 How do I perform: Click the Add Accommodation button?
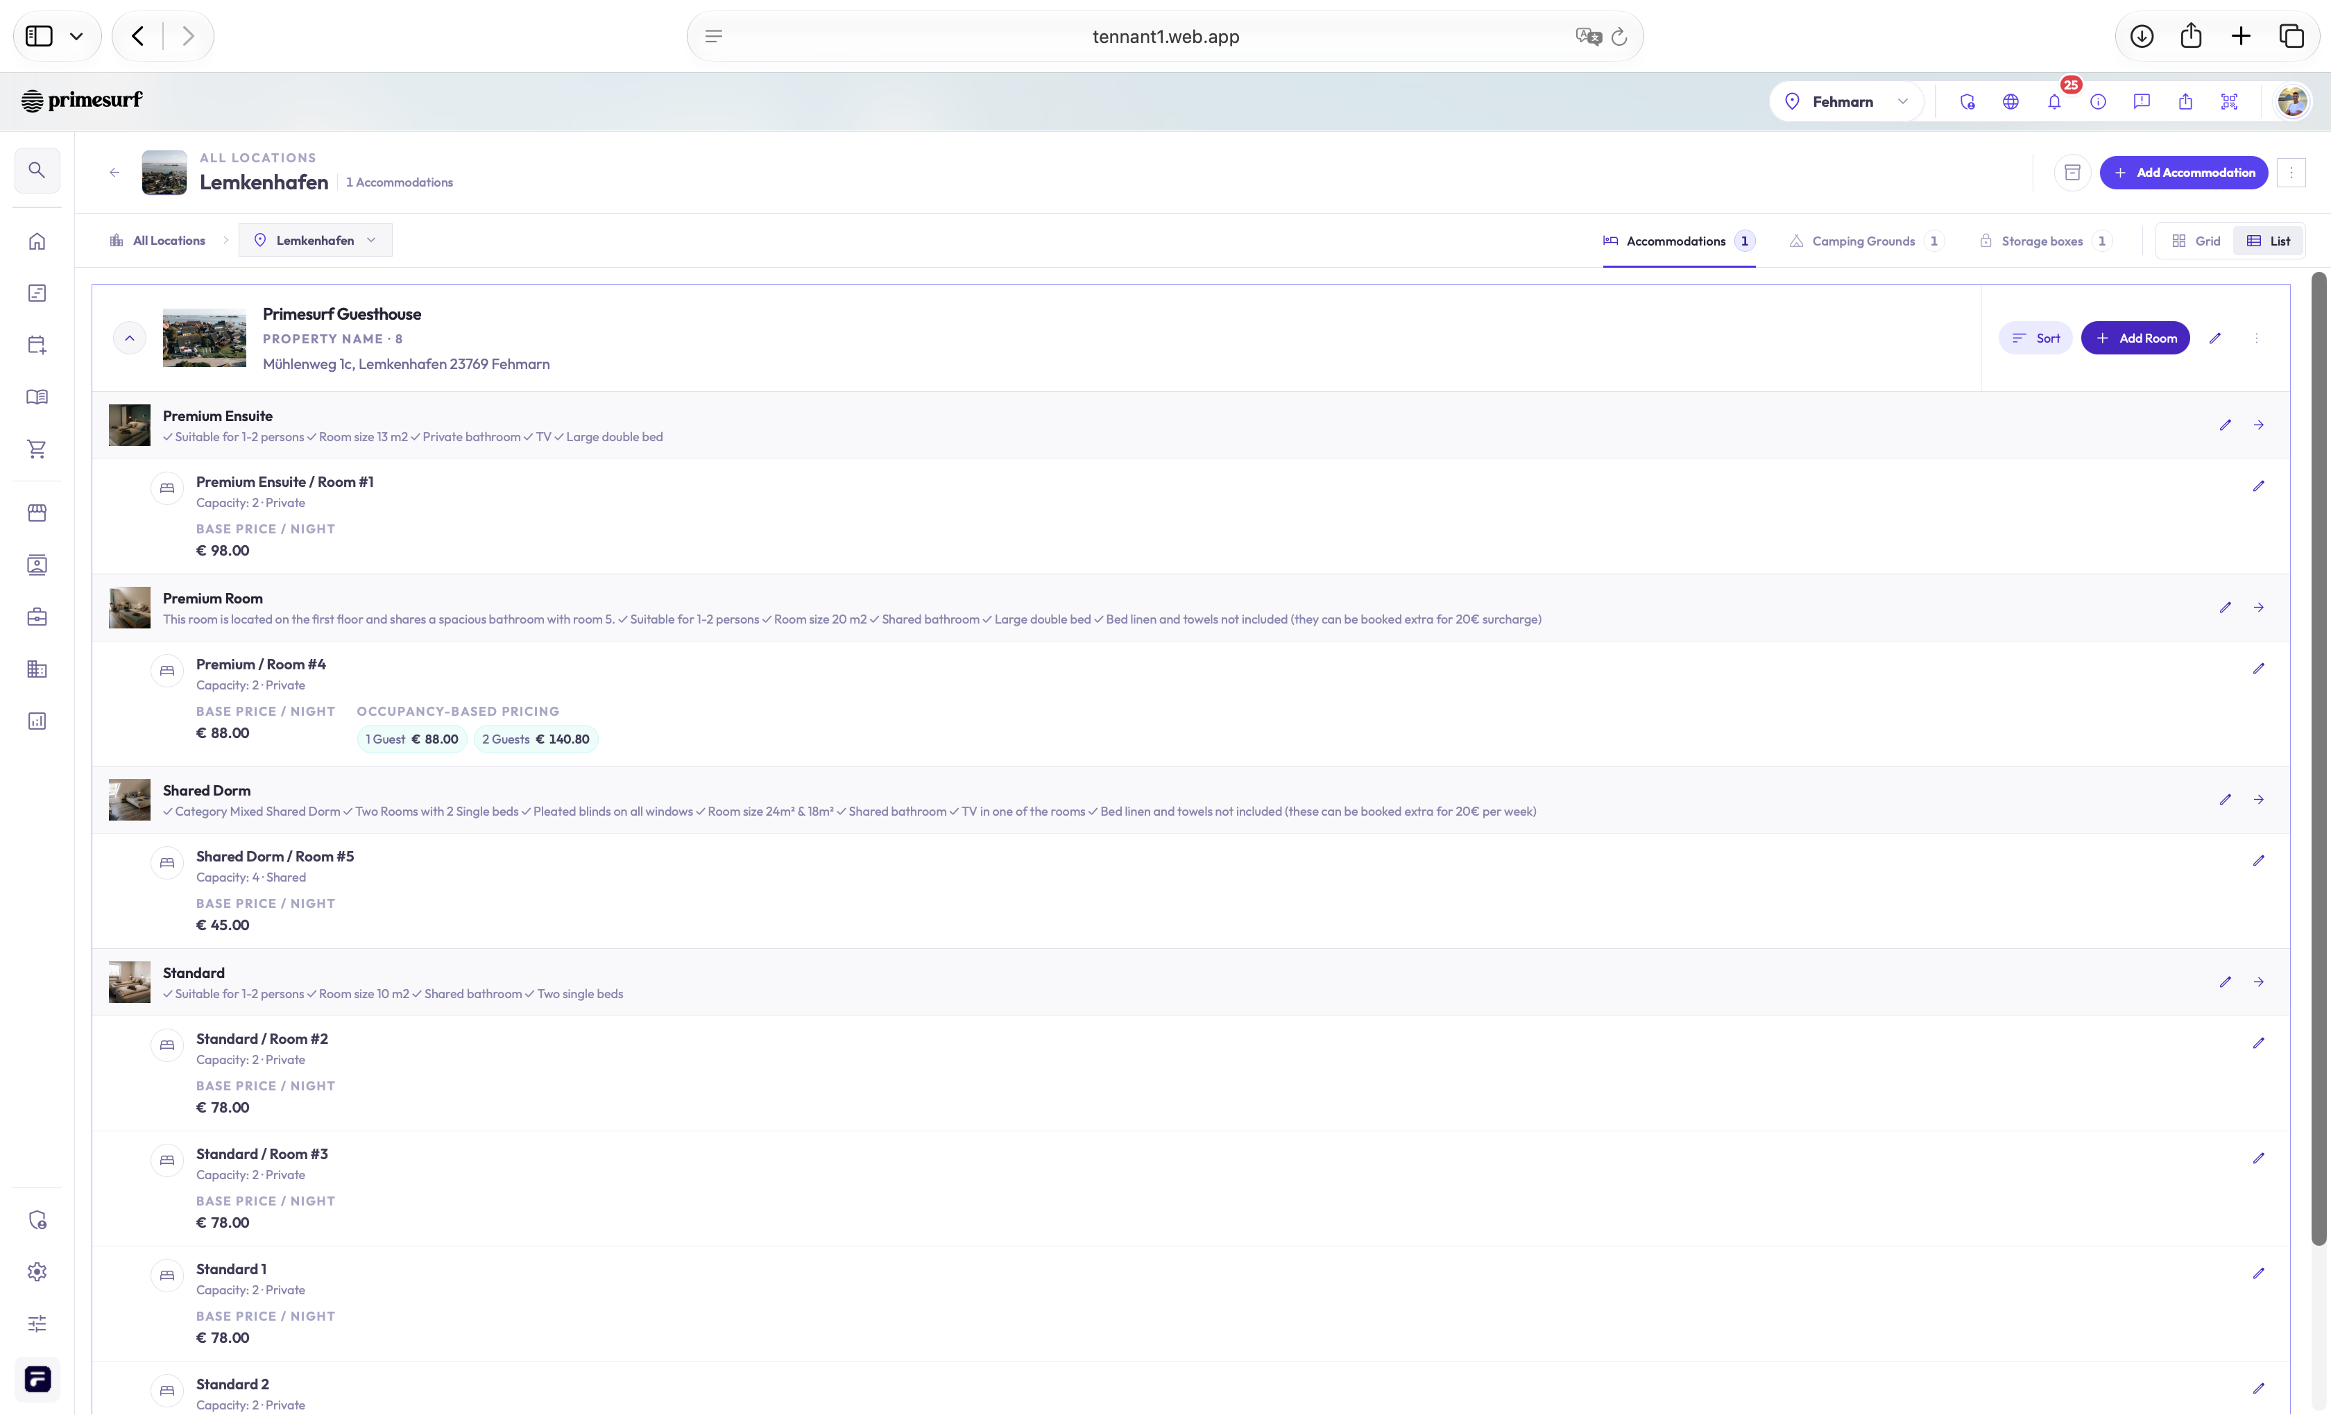coord(2183,172)
